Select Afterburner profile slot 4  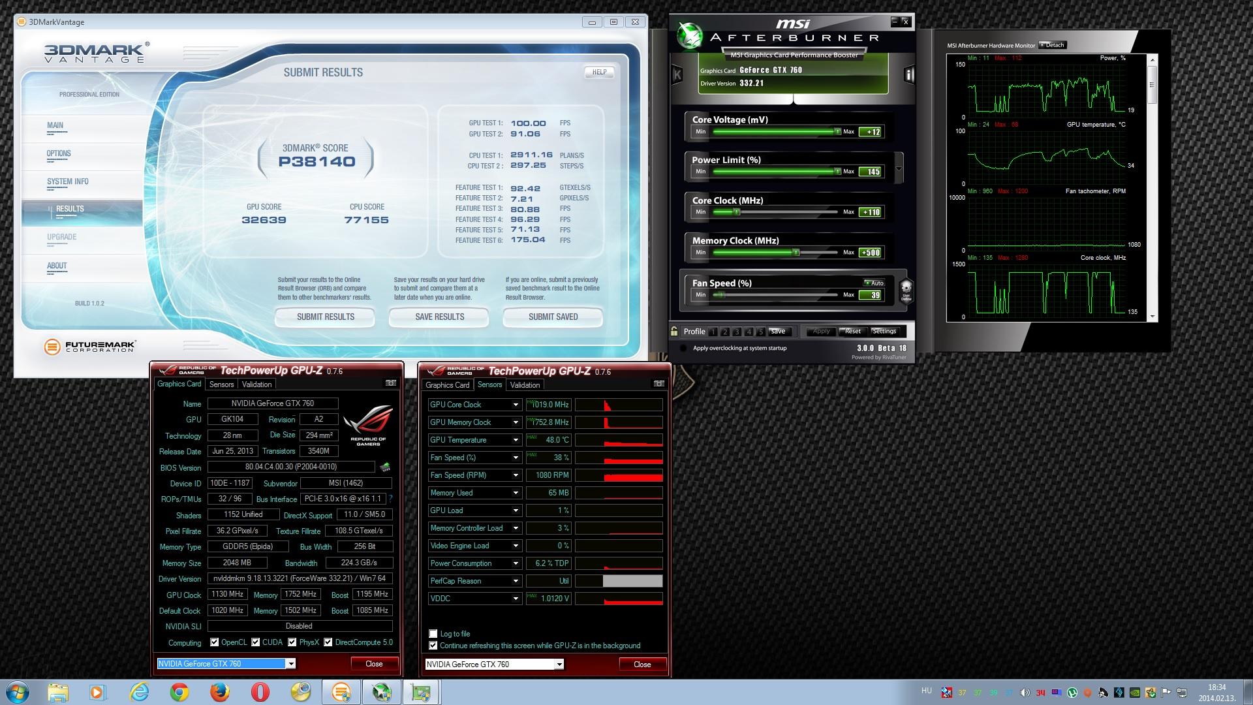pyautogui.click(x=749, y=332)
